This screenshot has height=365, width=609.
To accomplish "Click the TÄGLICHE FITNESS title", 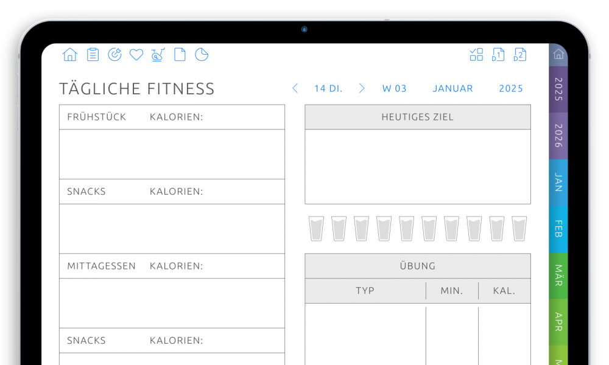I will click(x=136, y=89).
